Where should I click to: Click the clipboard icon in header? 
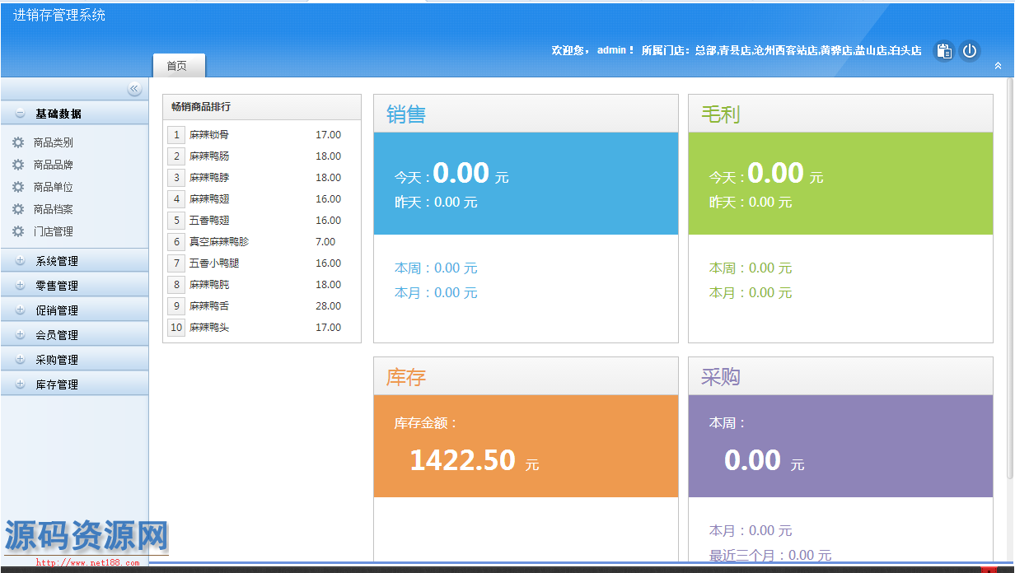944,51
